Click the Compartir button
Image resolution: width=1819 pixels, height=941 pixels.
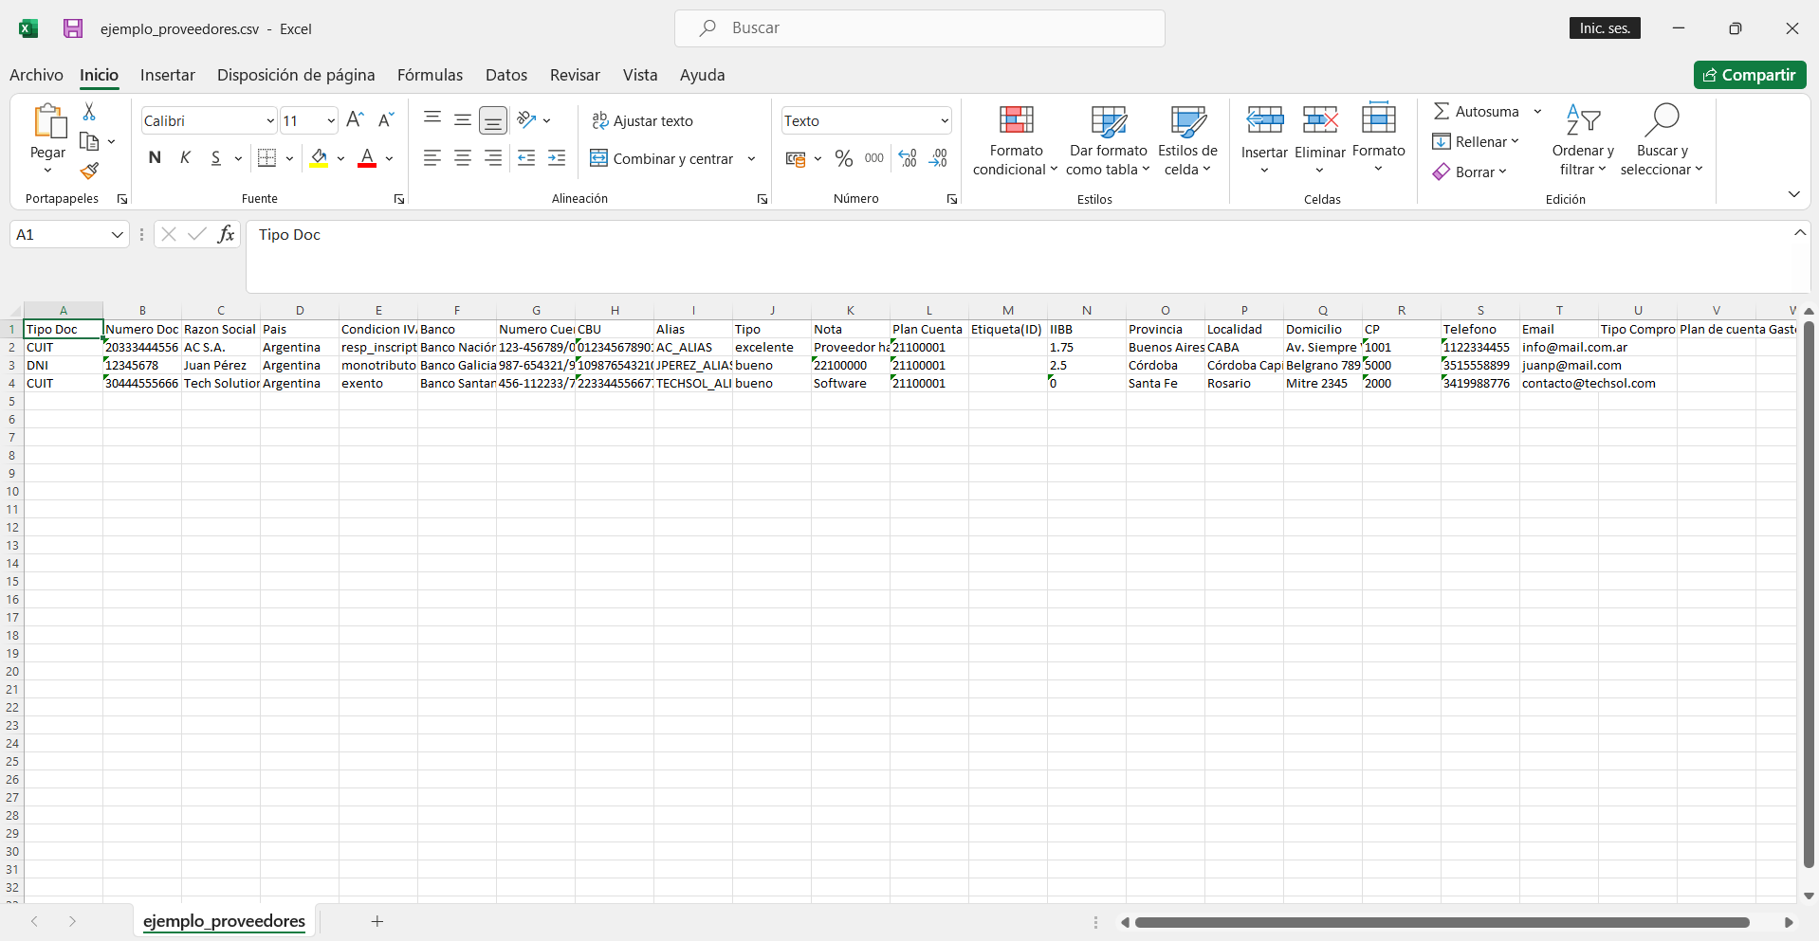click(x=1749, y=75)
